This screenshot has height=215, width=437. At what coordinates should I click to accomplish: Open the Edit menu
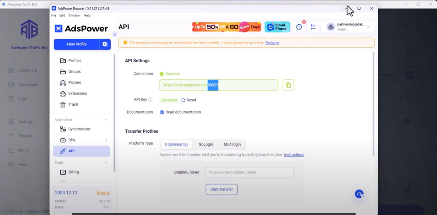coord(62,15)
